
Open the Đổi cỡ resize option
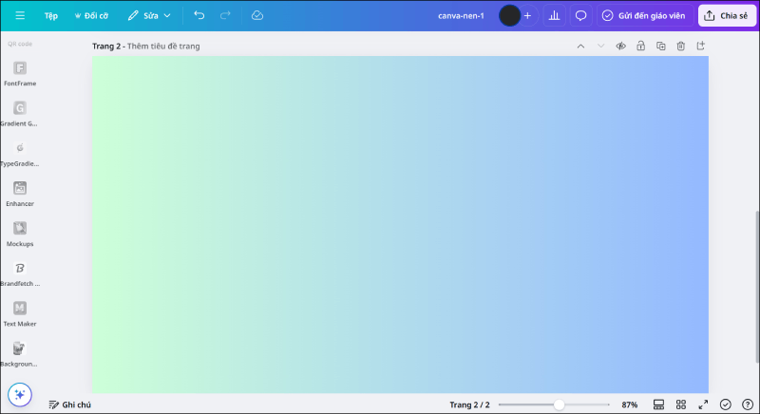[x=91, y=15]
